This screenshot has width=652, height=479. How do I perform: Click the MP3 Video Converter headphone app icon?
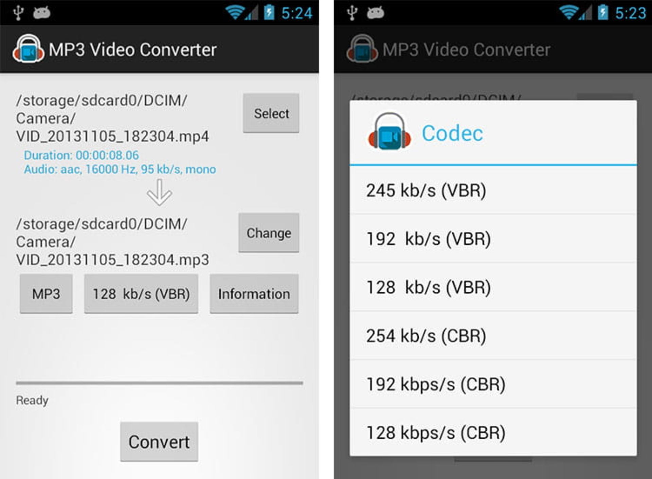tap(29, 49)
